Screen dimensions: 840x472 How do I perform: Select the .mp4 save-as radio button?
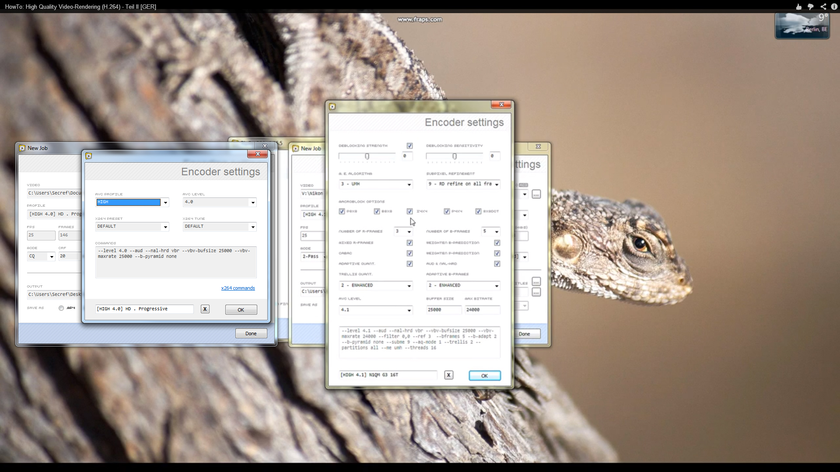[x=61, y=308]
